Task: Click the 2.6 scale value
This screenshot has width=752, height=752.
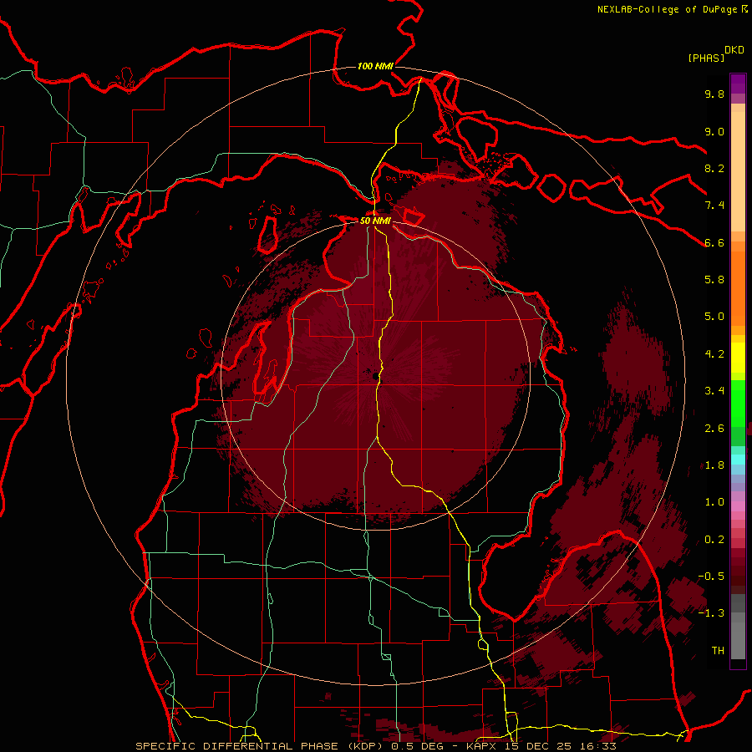Action: (x=714, y=429)
